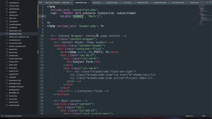
Task: Click the package-lock.json file icon
Action: (x=7, y=87)
